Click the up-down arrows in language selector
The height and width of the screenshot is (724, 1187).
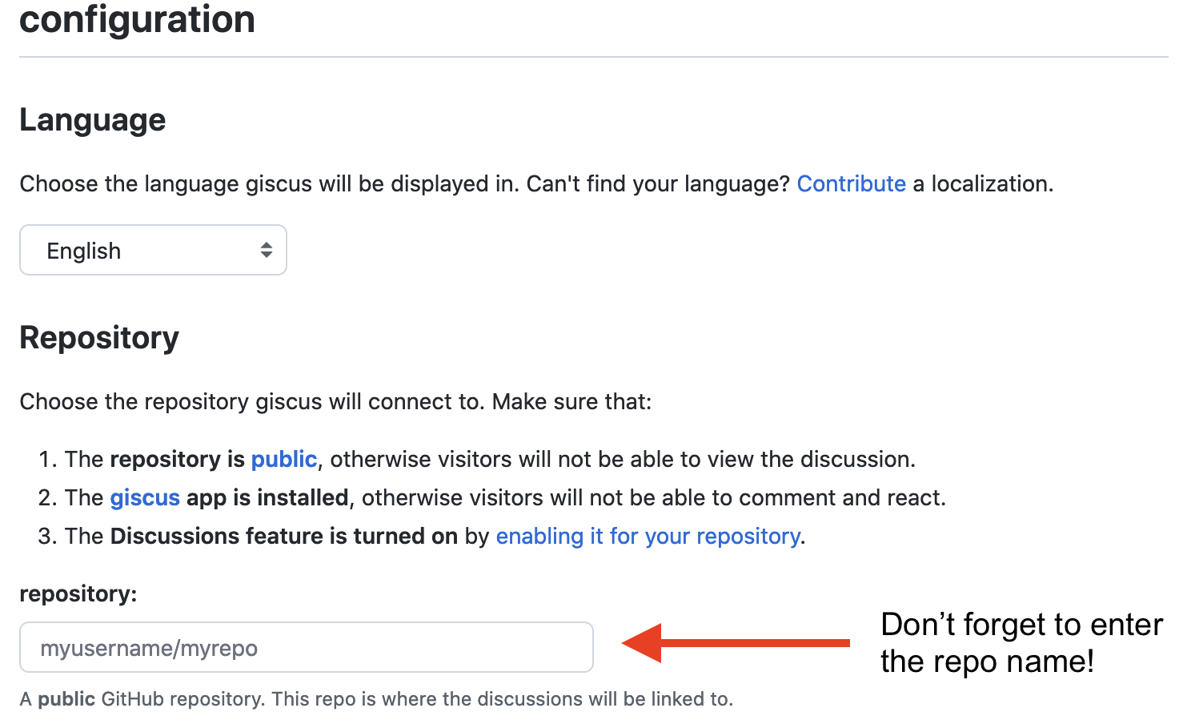[266, 251]
